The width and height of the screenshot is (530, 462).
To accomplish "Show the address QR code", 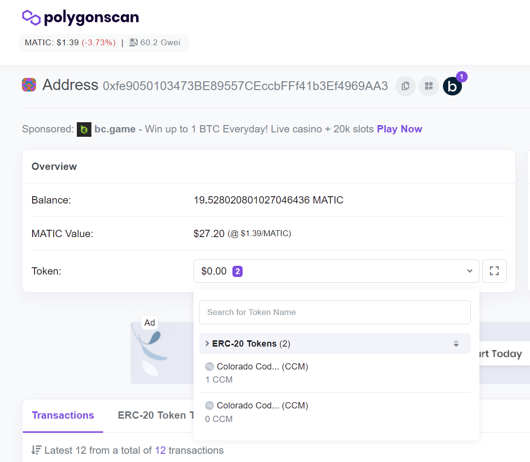I will coord(428,86).
